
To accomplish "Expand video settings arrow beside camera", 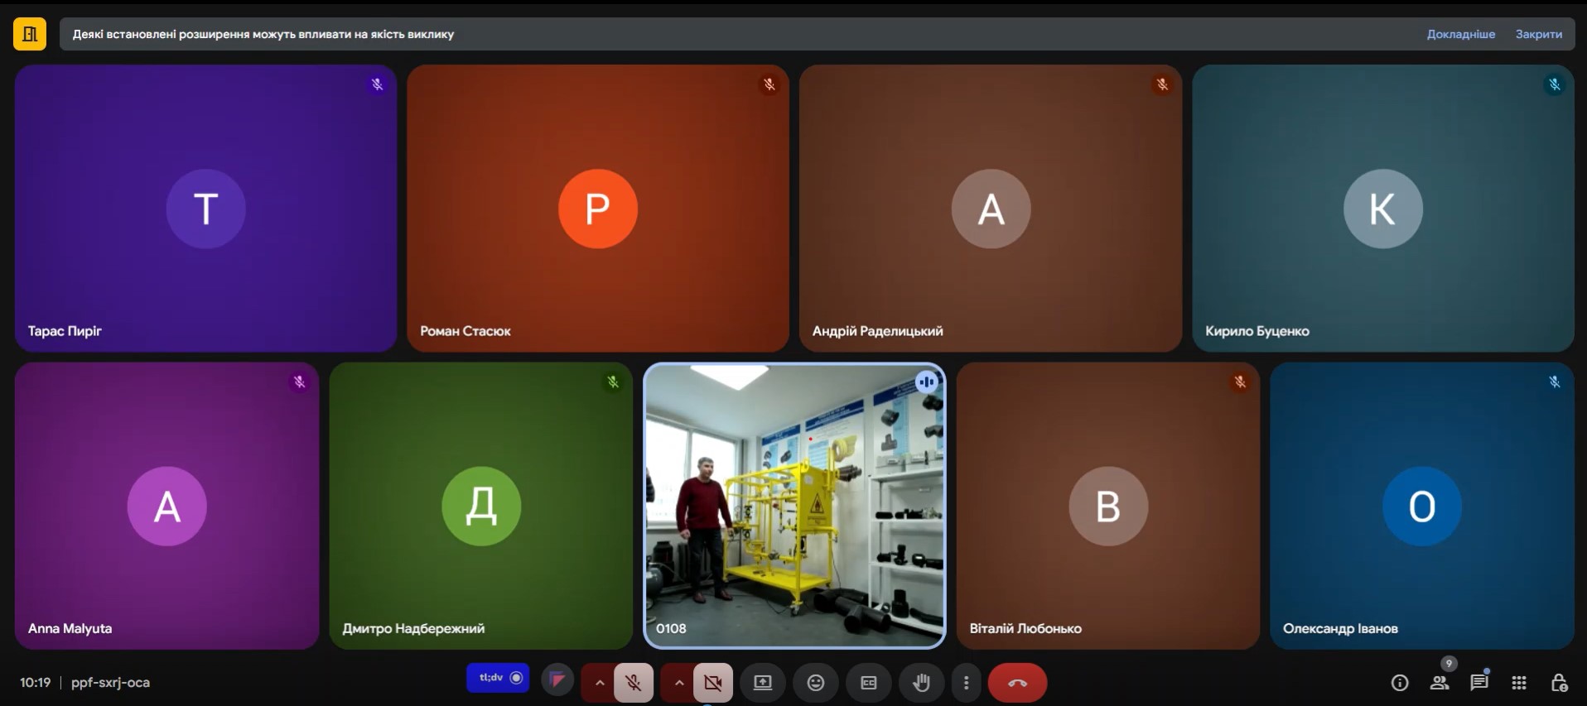I will [679, 683].
